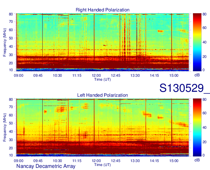
Task: Click the 0 dB label on the upper colorbar
Action: pos(204,70)
